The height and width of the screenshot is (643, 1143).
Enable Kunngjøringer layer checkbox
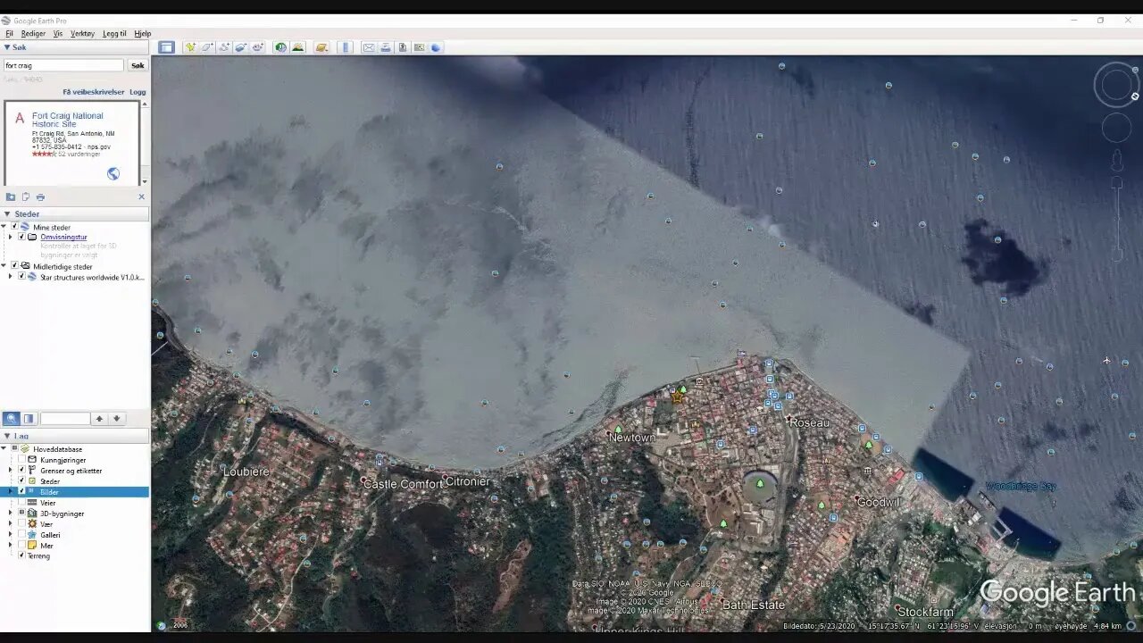(21, 460)
